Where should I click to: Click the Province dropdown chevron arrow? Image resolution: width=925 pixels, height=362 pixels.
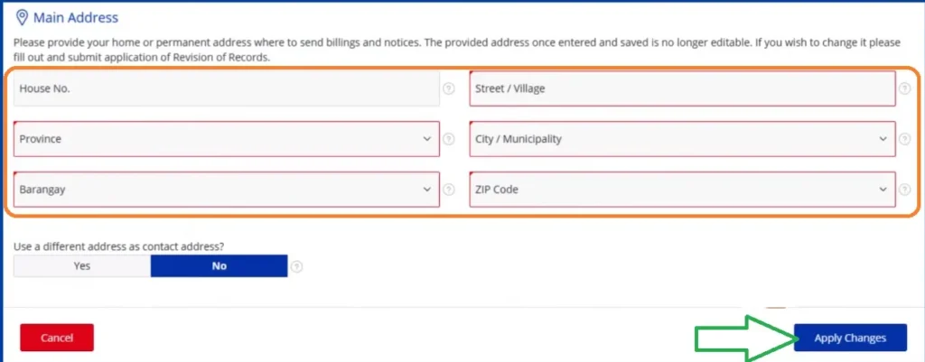pos(427,140)
